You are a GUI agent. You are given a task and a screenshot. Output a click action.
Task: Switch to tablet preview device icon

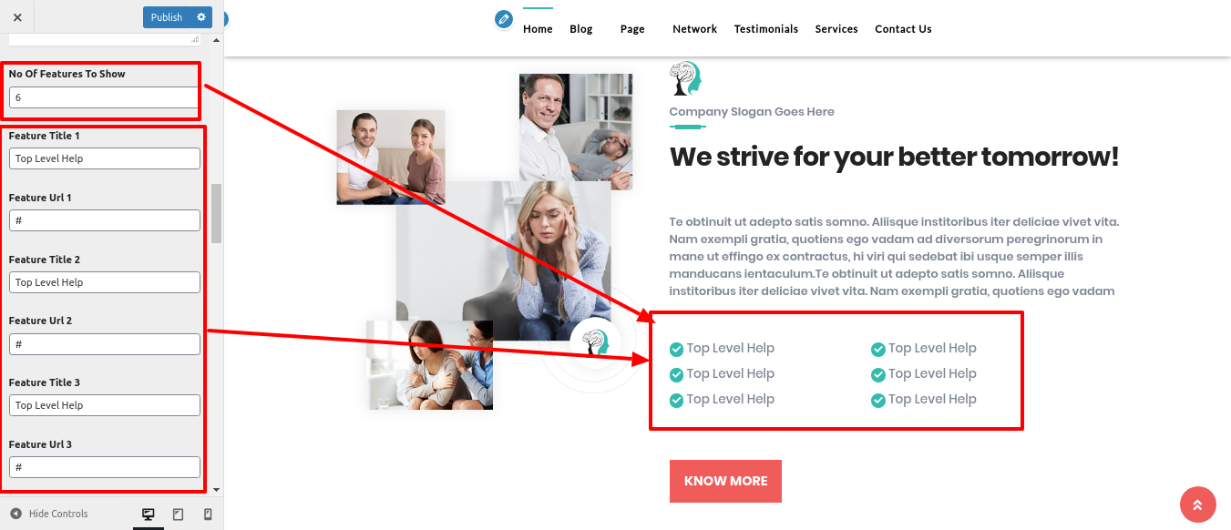pos(178,515)
